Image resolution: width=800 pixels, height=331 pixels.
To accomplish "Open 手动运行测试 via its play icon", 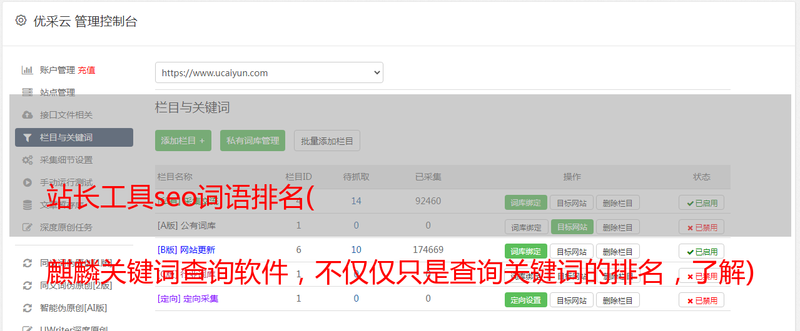I will [x=28, y=182].
